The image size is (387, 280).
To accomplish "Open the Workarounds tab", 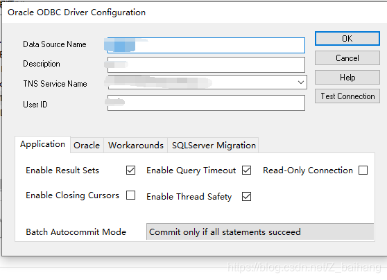I will click(x=136, y=146).
